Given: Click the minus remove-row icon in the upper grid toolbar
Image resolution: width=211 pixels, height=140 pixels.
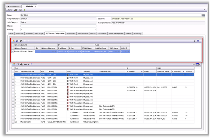Looking at the screenshot, I should (x=29, y=41).
